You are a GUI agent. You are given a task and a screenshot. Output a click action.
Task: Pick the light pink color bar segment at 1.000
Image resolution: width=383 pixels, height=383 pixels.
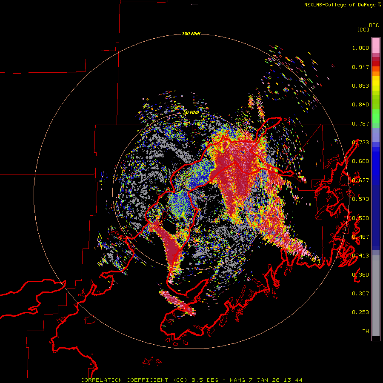[376, 45]
